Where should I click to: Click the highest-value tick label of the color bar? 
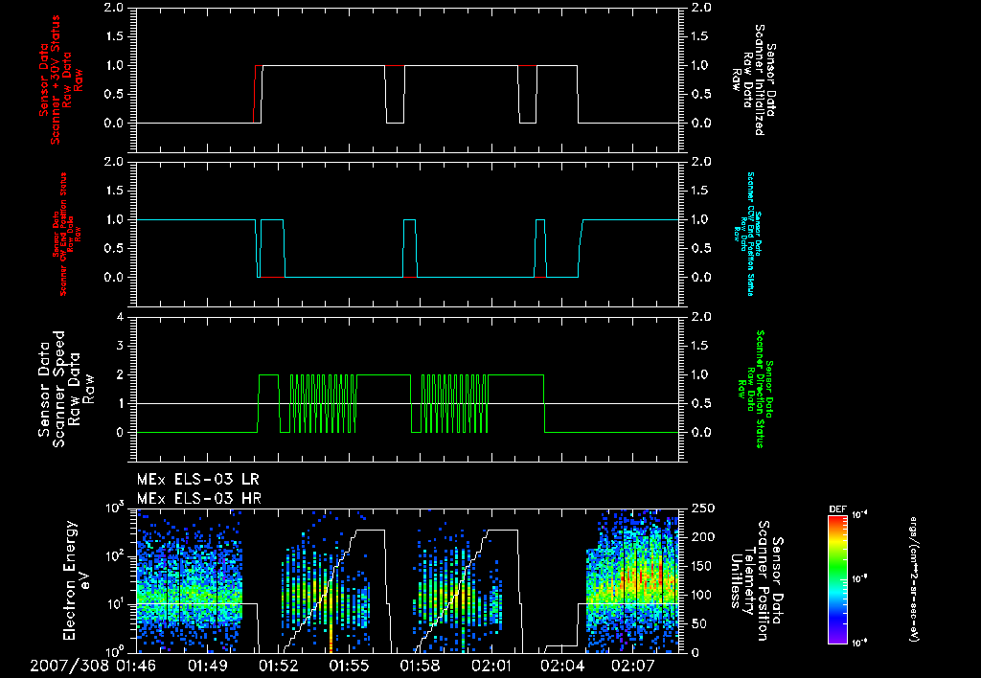pos(859,515)
